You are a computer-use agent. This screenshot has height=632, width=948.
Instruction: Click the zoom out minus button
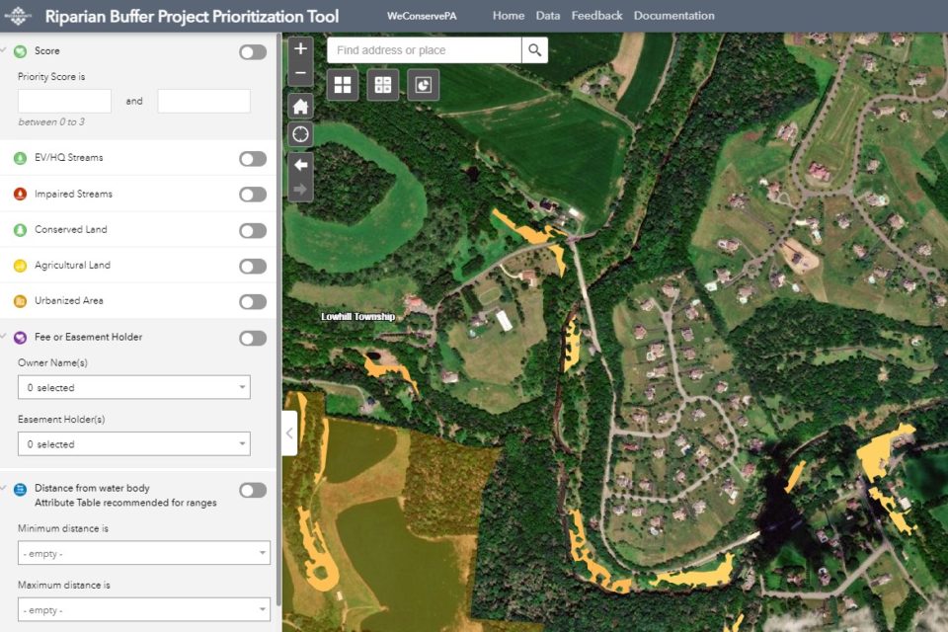[300, 74]
